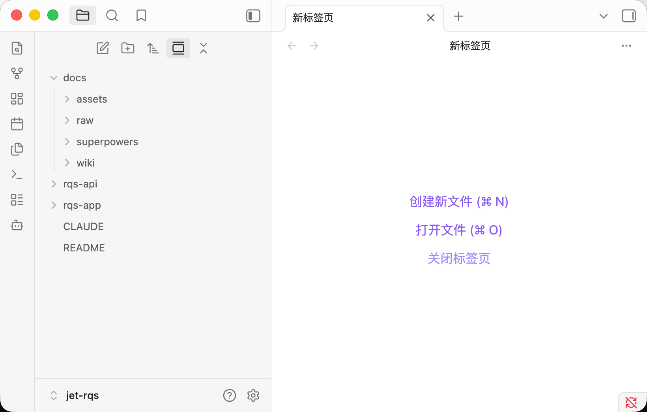The image size is (647, 412).
Task: Open the quick switcher file-search icon
Action: (17, 48)
